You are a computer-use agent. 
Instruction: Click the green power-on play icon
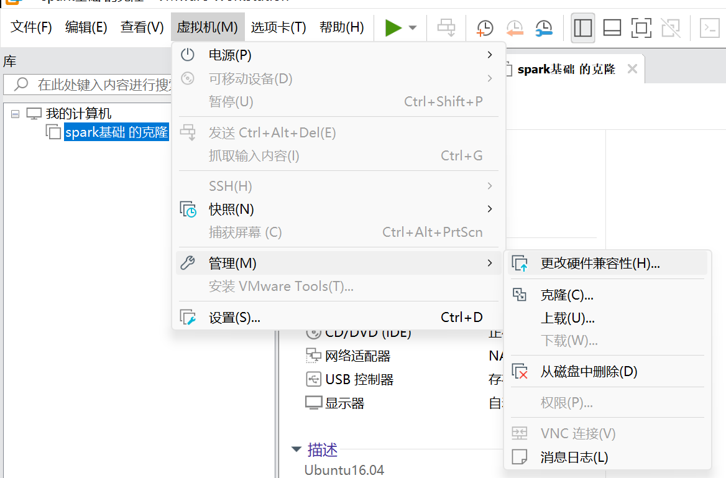point(393,28)
